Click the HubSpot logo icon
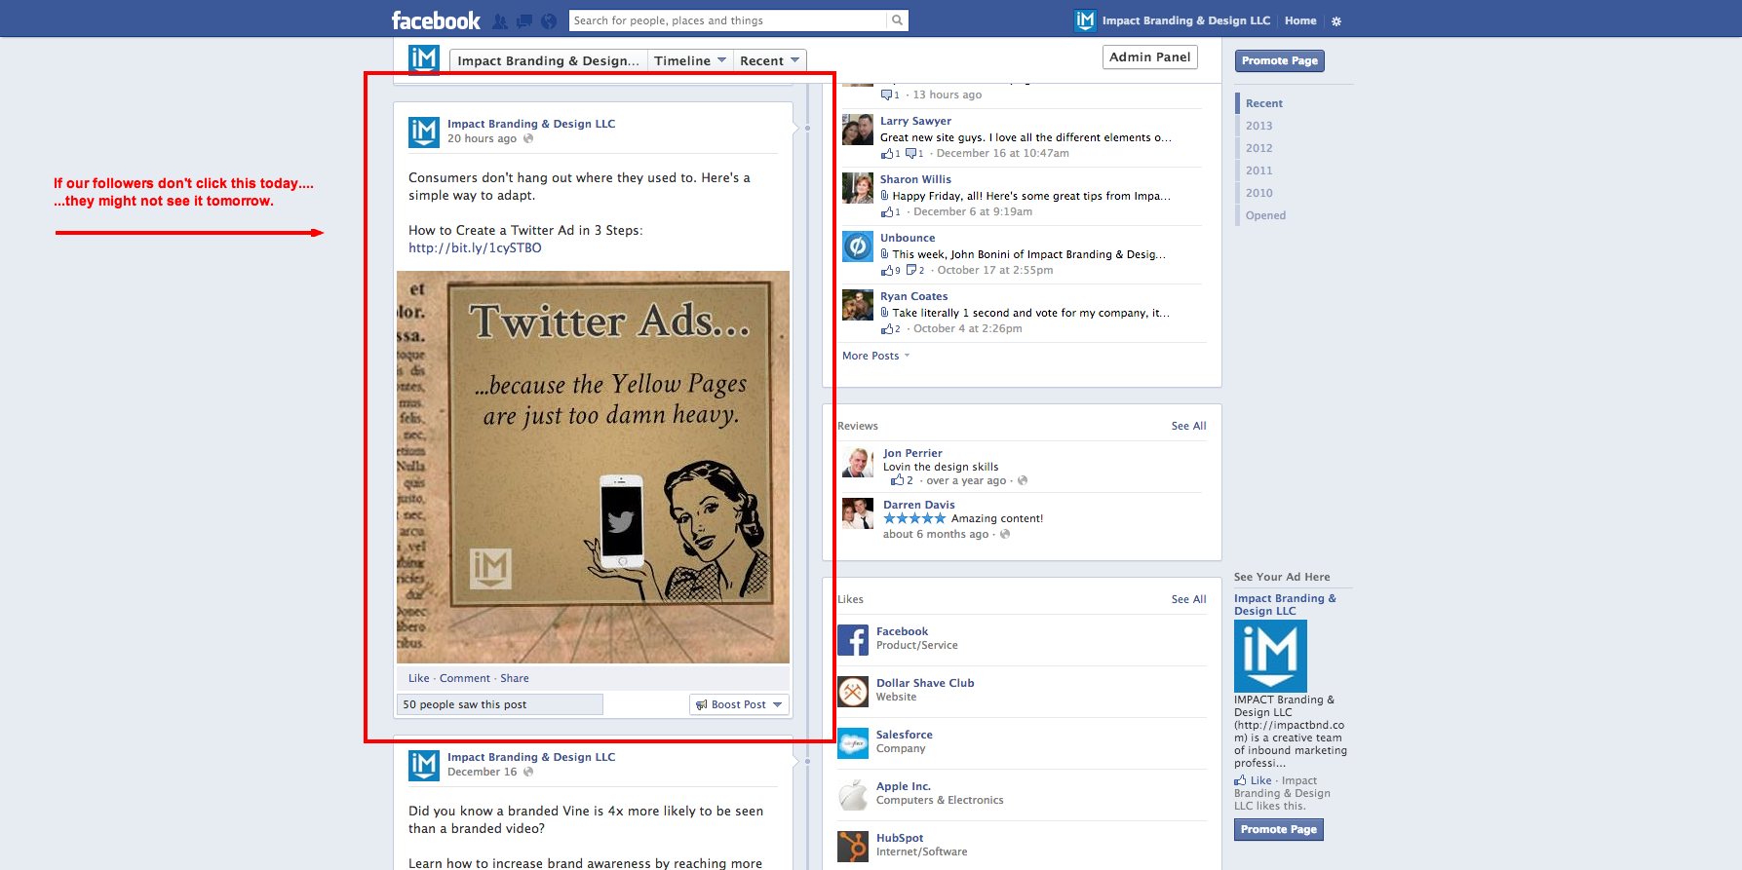 853,847
